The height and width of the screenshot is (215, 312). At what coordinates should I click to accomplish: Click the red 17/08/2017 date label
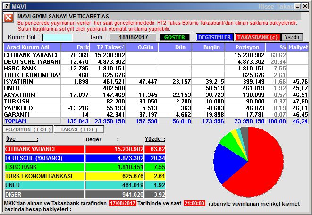(122, 203)
